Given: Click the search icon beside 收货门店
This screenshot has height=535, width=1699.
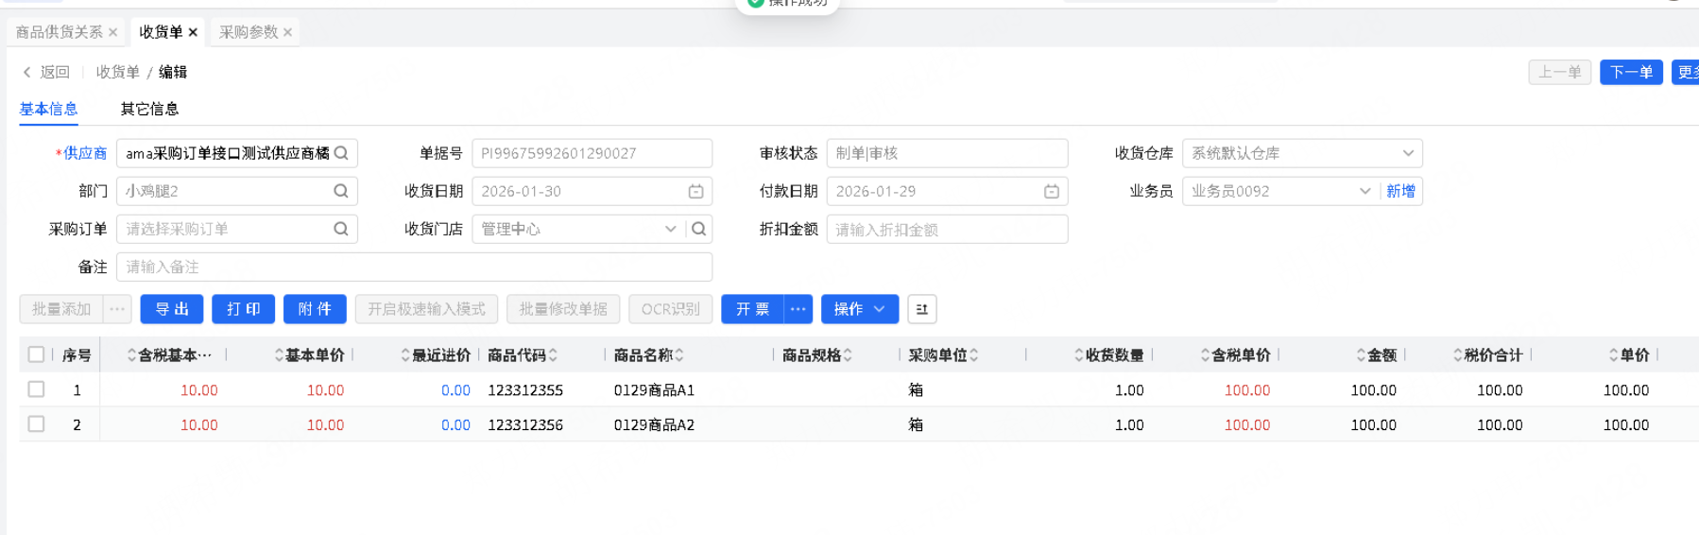Looking at the screenshot, I should tap(699, 229).
